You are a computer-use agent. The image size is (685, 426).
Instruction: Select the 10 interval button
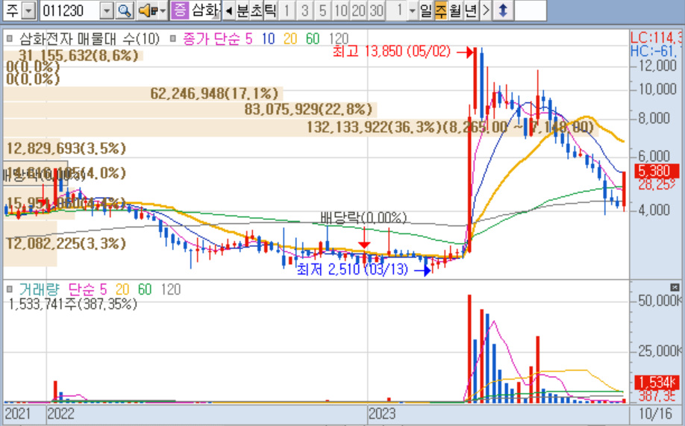340,11
